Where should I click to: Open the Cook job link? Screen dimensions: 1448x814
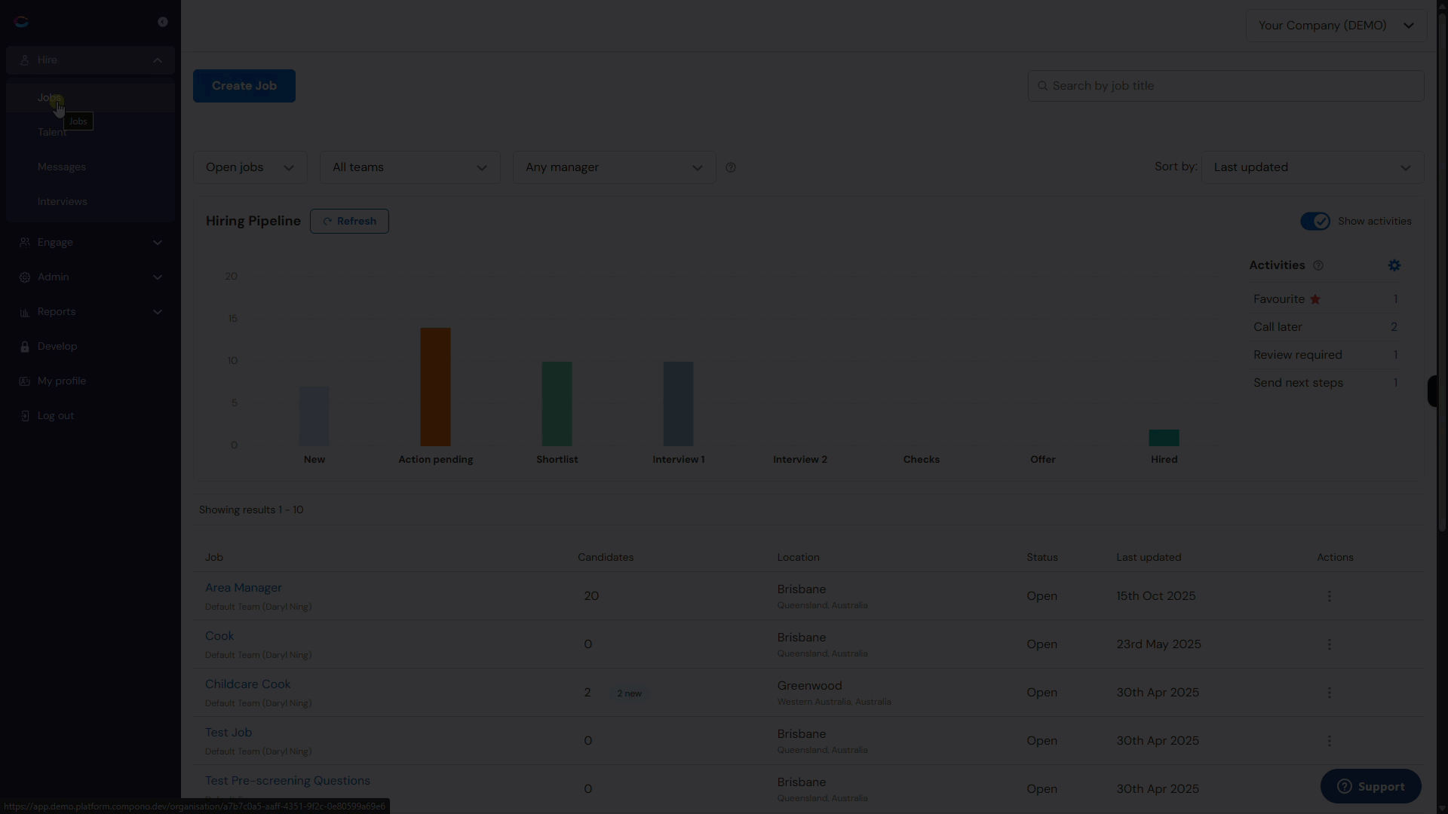pyautogui.click(x=219, y=636)
